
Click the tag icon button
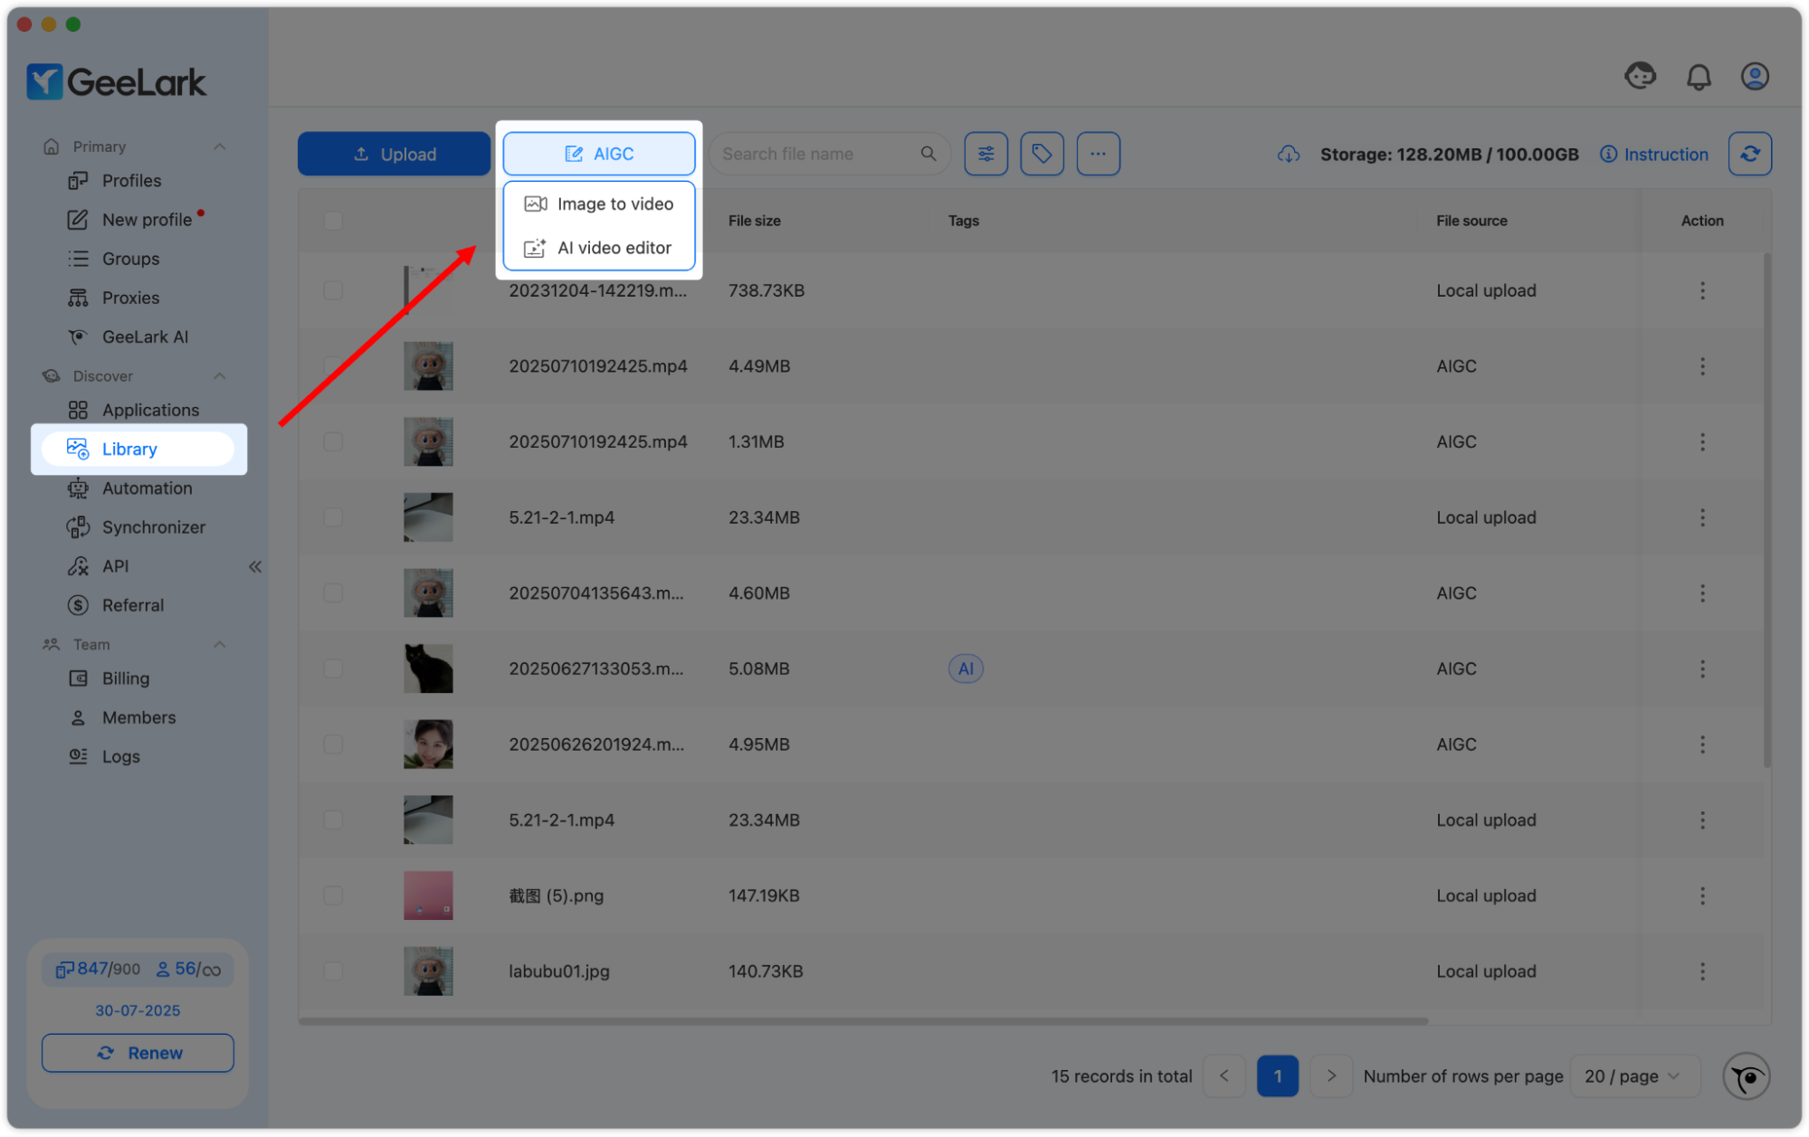[1042, 154]
